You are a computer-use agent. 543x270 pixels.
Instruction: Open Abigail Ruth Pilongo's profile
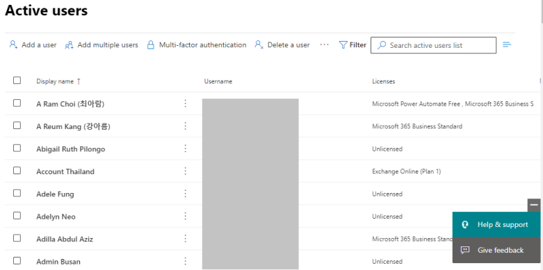(71, 149)
